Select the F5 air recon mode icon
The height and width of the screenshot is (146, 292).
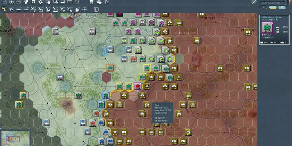pos(33,9)
